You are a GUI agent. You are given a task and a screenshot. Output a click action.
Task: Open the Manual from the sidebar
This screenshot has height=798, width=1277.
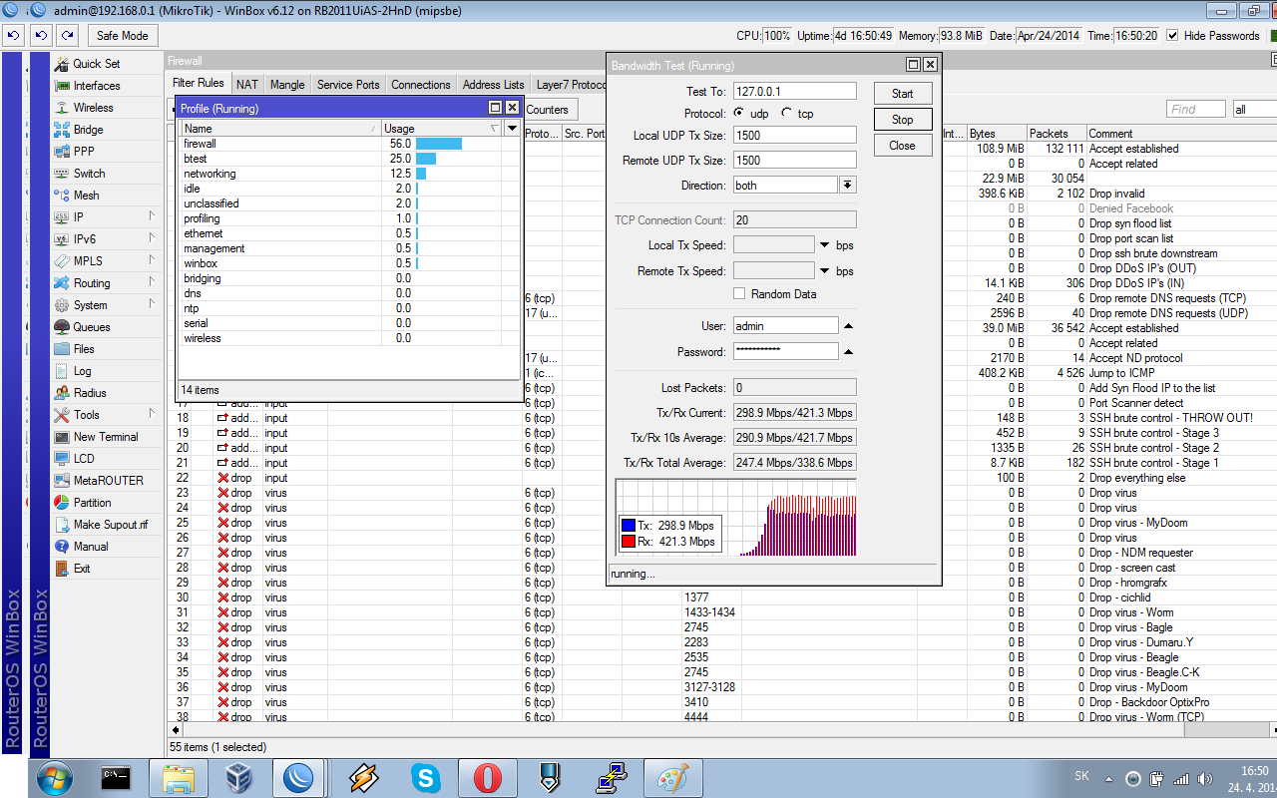[x=90, y=547]
